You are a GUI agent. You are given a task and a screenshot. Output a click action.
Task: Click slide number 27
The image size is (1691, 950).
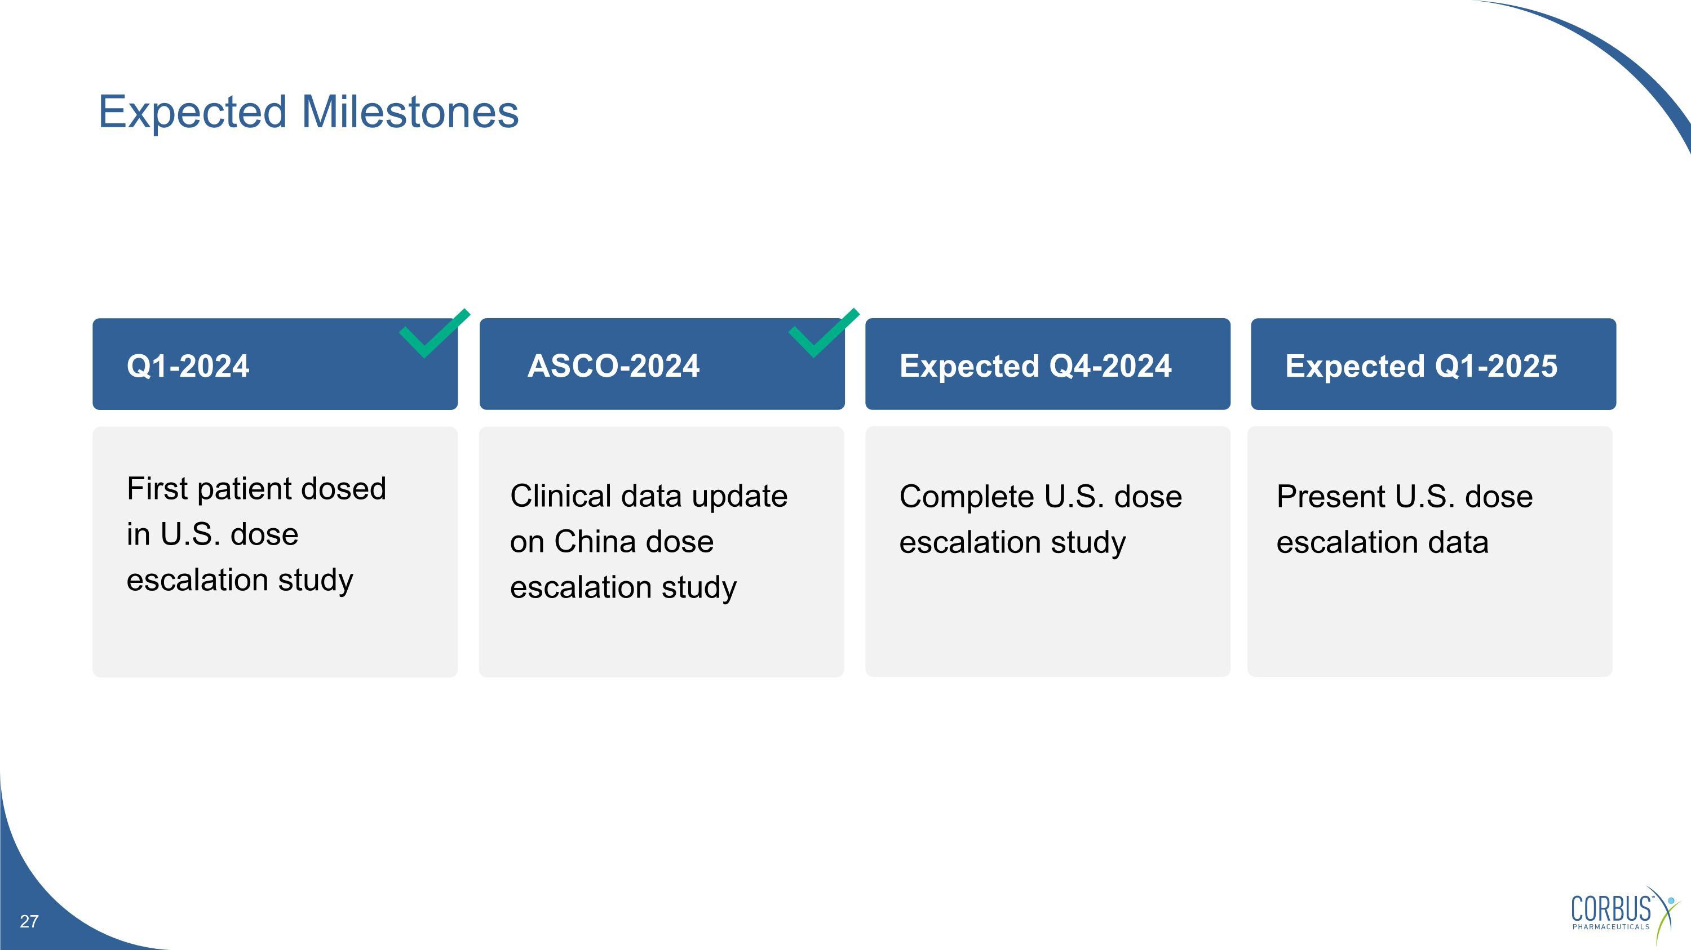point(29,921)
